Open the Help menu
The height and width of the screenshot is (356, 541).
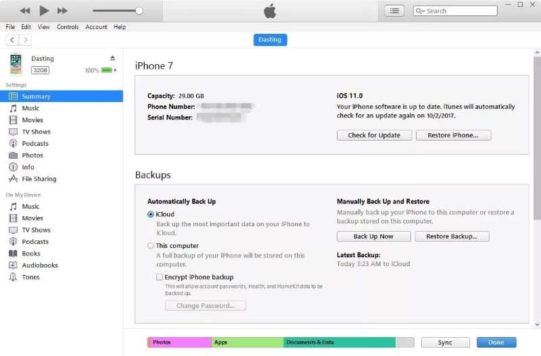[120, 27]
